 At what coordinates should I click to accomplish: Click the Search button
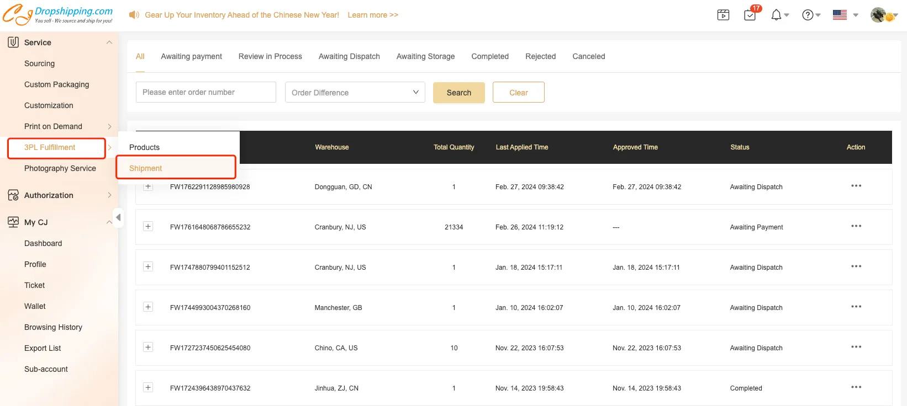[x=458, y=92]
